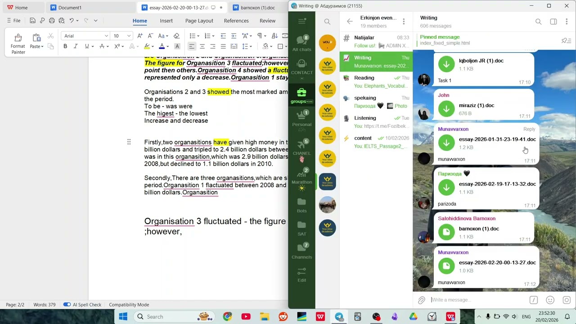Click the Increase Font Size icon
This screenshot has width=576, height=324.
pos(140,36)
